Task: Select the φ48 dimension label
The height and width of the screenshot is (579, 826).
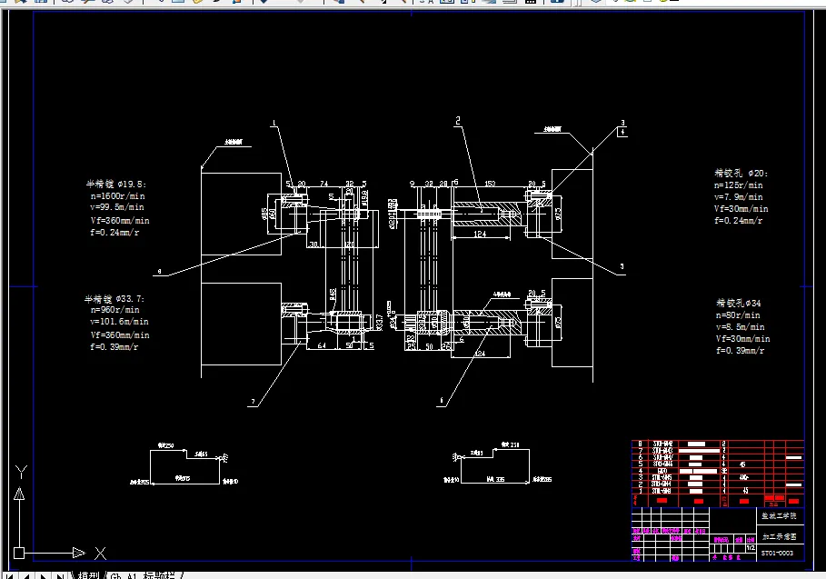Action: 333,294
